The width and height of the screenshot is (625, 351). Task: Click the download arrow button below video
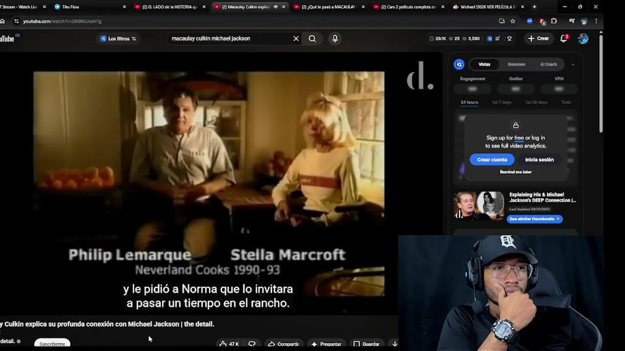(x=395, y=344)
